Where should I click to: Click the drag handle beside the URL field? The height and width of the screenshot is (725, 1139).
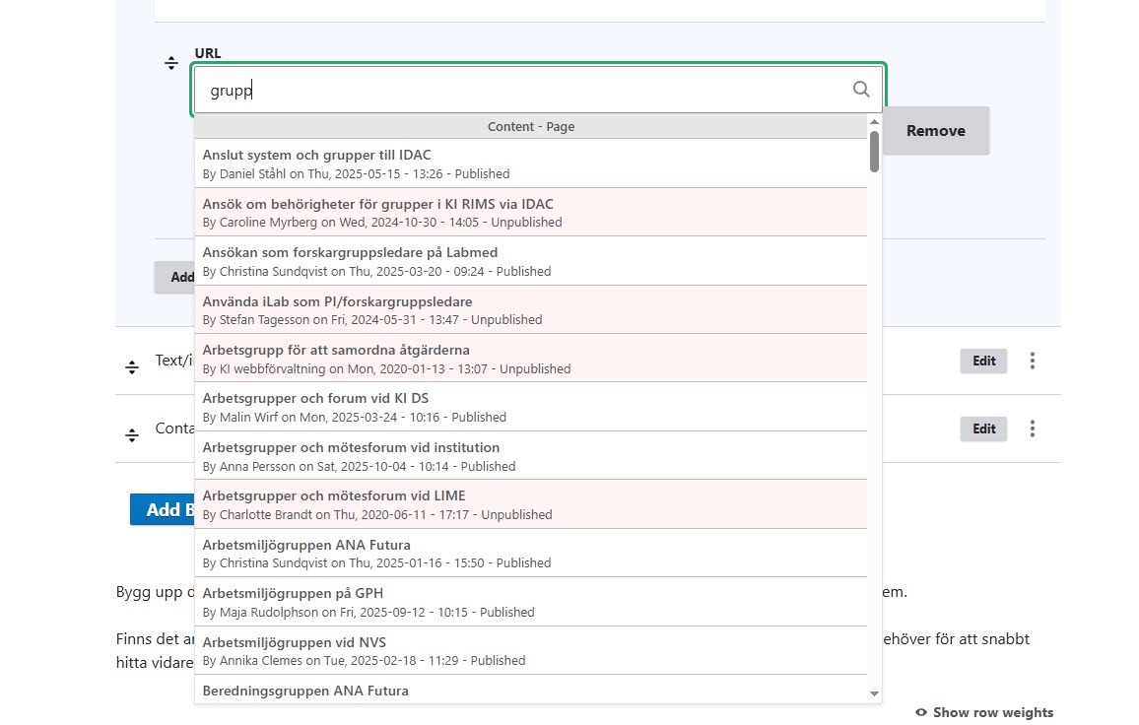coord(170,63)
